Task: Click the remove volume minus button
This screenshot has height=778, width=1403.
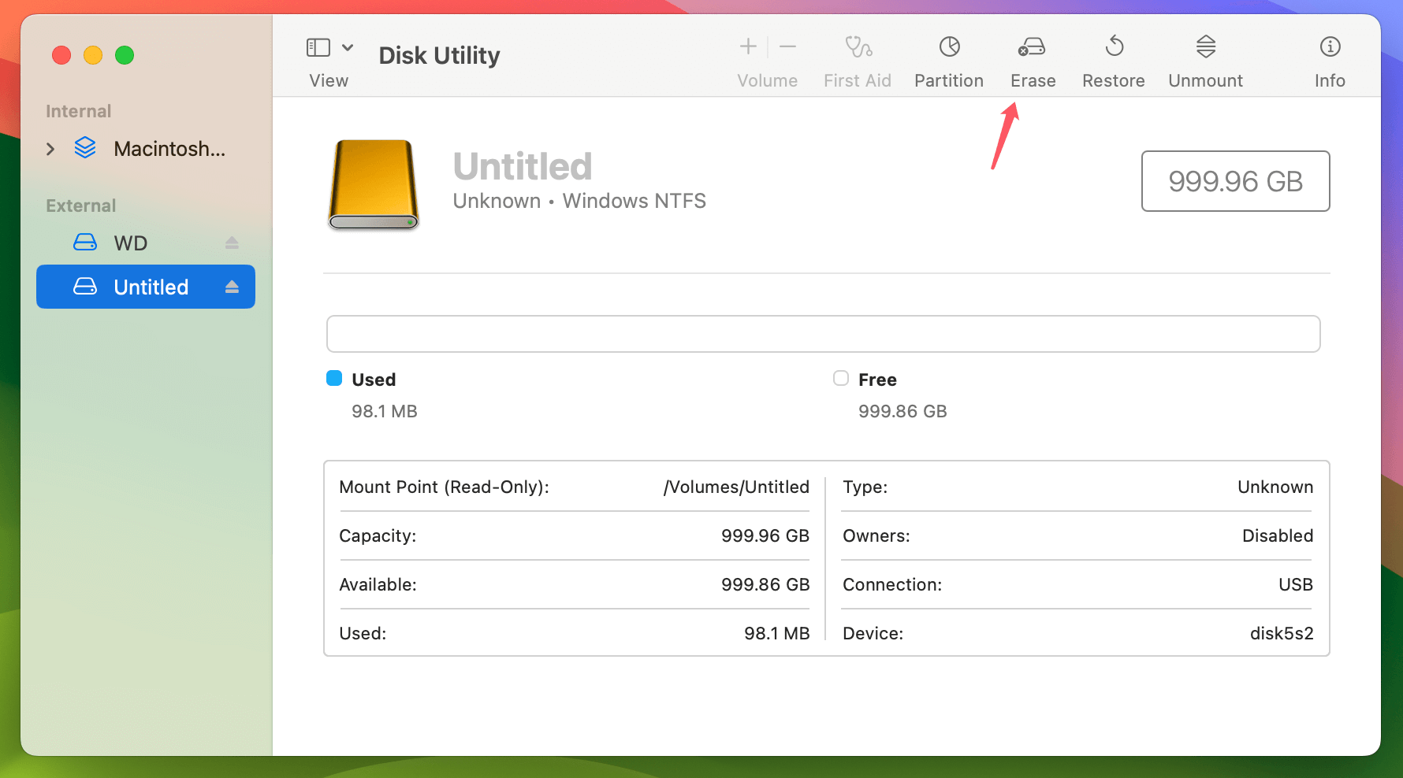Action: (787, 46)
